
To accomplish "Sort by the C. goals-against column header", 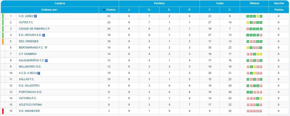I will click(x=230, y=10).
